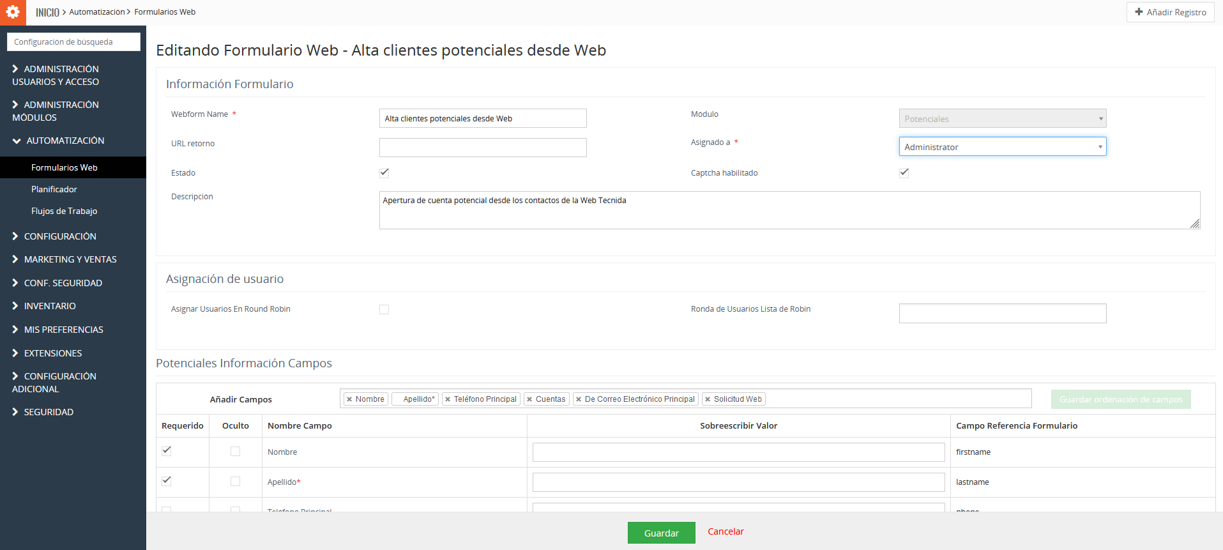Click the Añadir Registro button
The width and height of the screenshot is (1223, 550).
1170,12
